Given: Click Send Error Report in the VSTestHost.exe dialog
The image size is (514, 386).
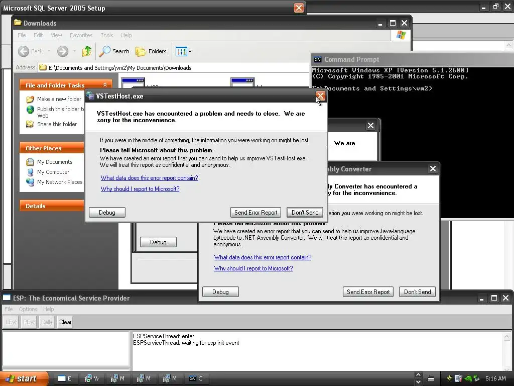Looking at the screenshot, I should pos(255,213).
